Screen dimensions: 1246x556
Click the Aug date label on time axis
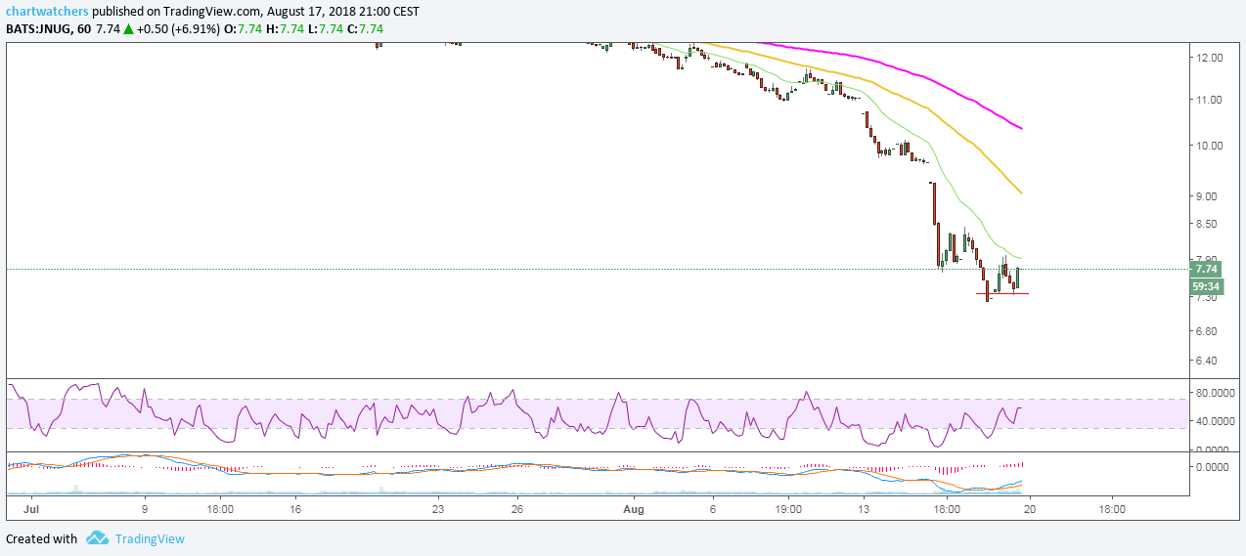click(635, 509)
